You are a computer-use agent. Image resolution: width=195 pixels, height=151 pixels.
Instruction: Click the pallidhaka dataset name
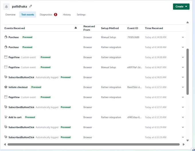point(19,7)
